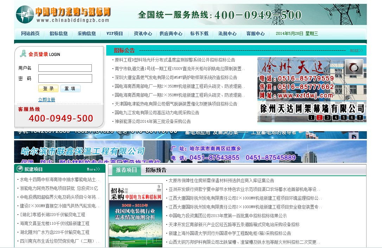Image resolution: width=382 pixels, height=248 pixels.
Task: Open 天津国电津能热电 tender notice
Action: (176, 104)
